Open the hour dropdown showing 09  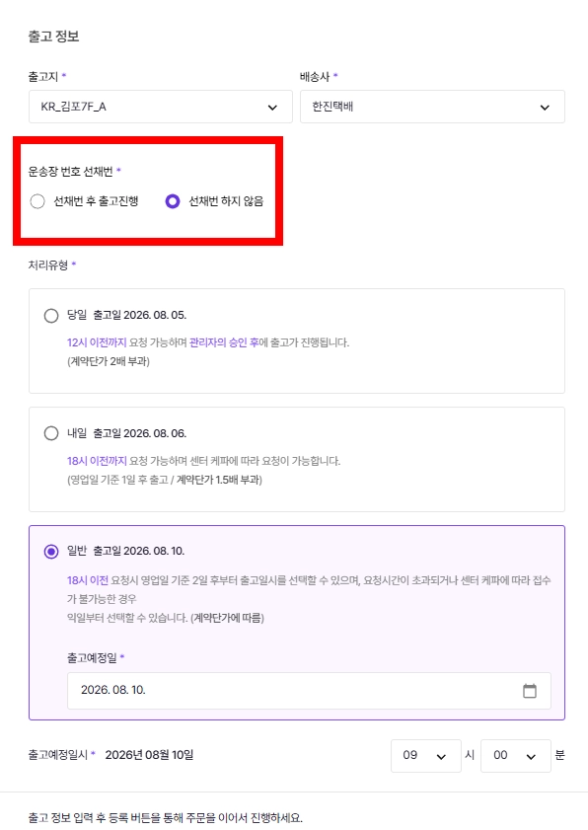point(426,756)
